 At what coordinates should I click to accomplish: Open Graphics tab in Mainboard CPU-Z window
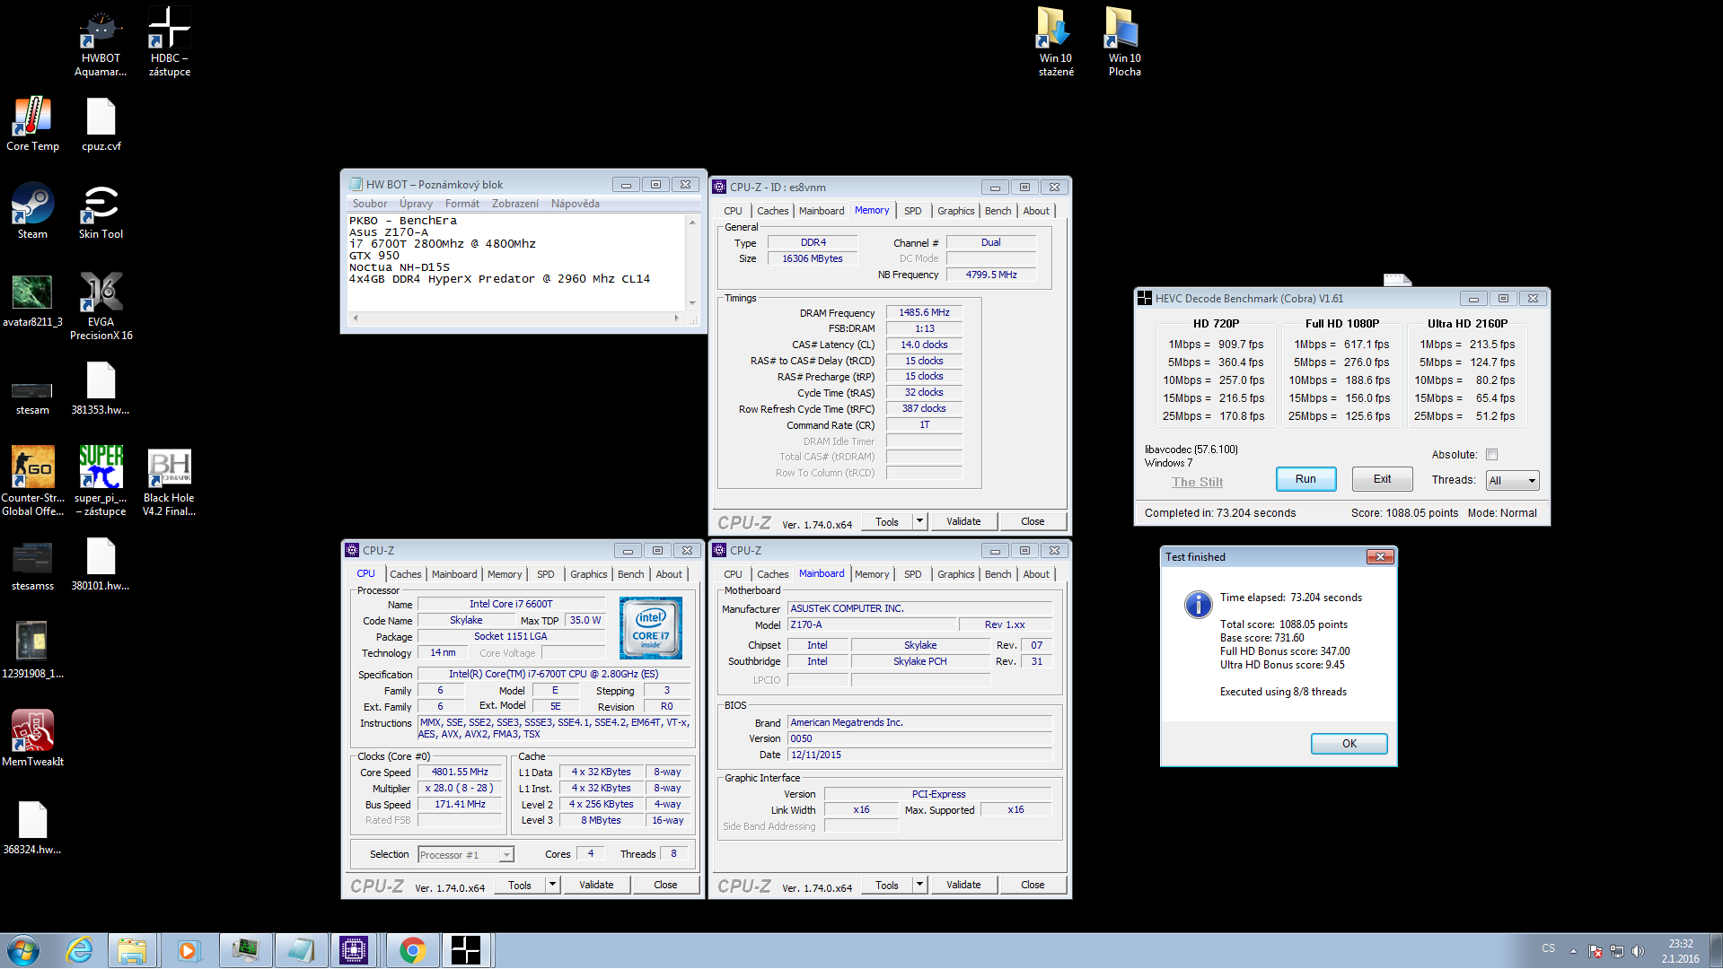pos(956,574)
